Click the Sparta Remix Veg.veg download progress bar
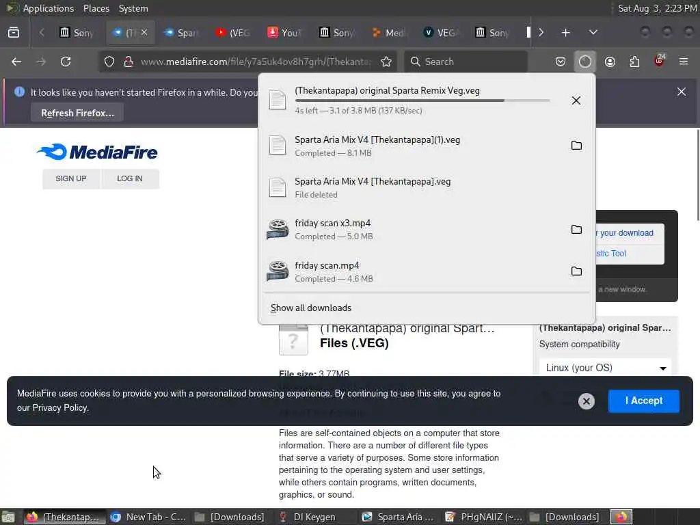This screenshot has width=700, height=525. coord(422,101)
